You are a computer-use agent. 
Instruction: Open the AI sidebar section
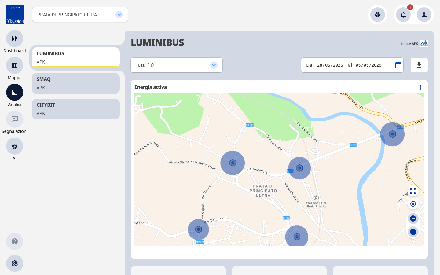click(x=15, y=146)
